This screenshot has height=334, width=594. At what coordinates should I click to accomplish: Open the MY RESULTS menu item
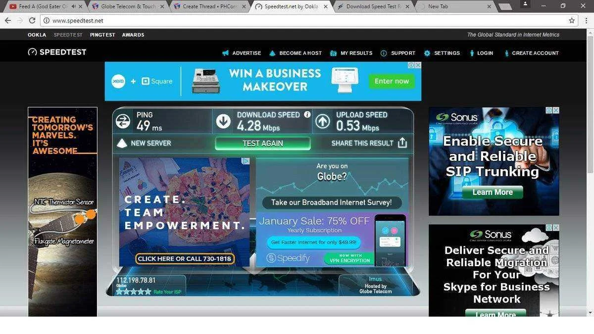coord(356,53)
